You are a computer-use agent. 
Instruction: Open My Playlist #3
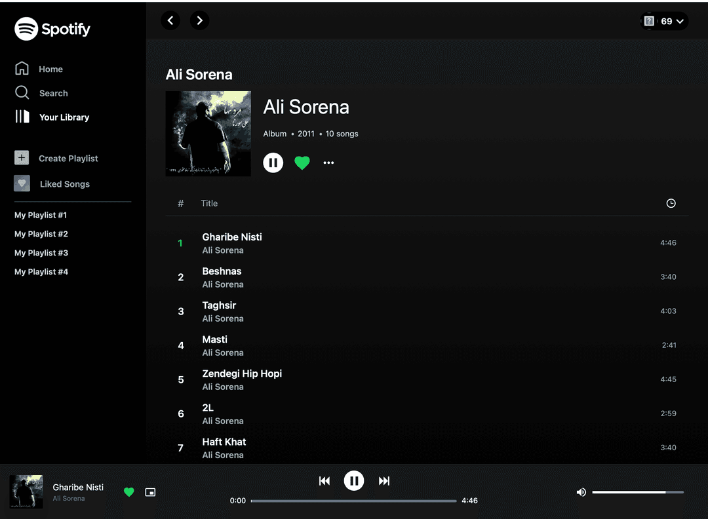pyautogui.click(x=41, y=253)
